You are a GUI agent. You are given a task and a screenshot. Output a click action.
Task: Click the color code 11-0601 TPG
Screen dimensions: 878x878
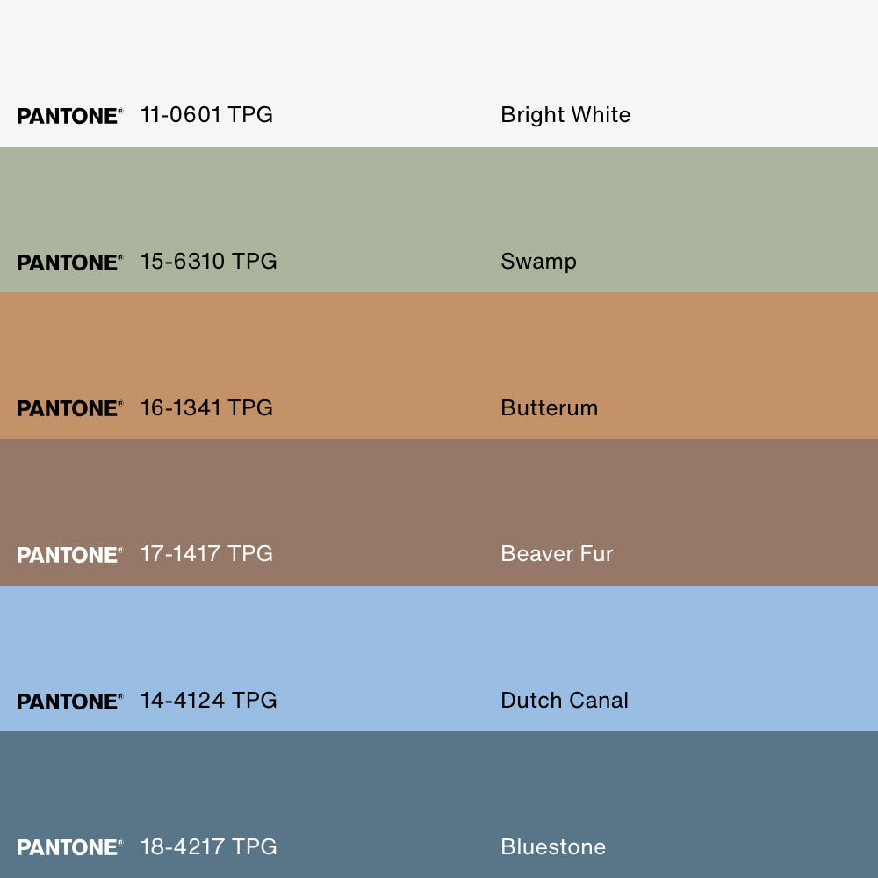pyautogui.click(x=206, y=115)
